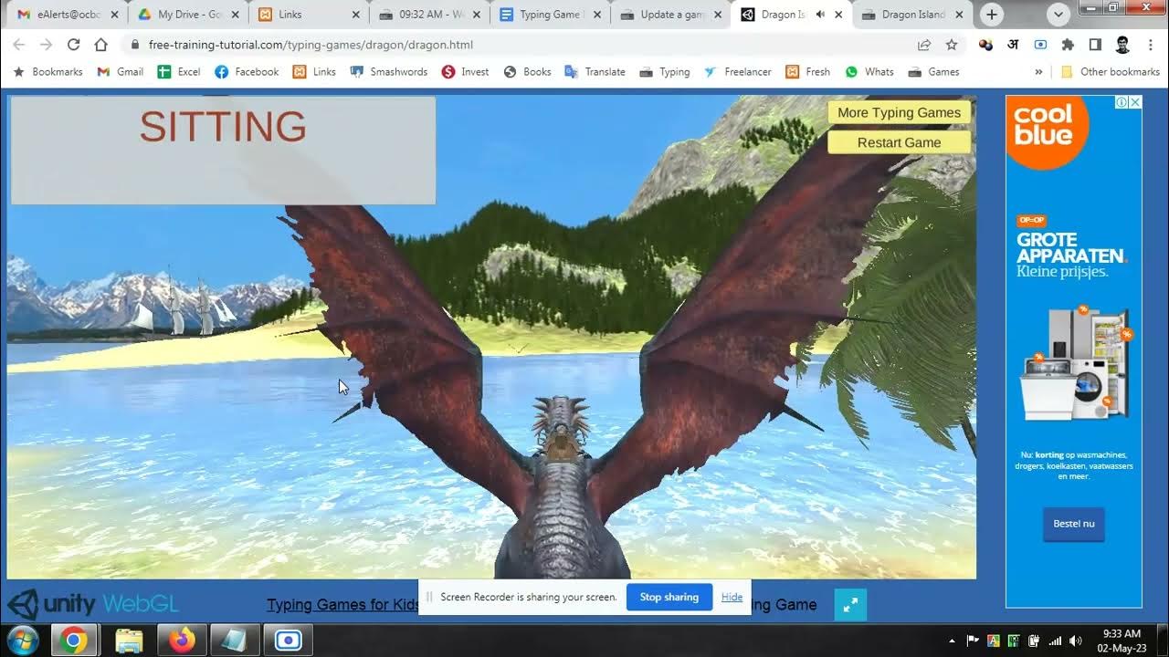Screen dimensions: 1169x657
Task: Open the Invest bookmark
Action: coord(466,71)
